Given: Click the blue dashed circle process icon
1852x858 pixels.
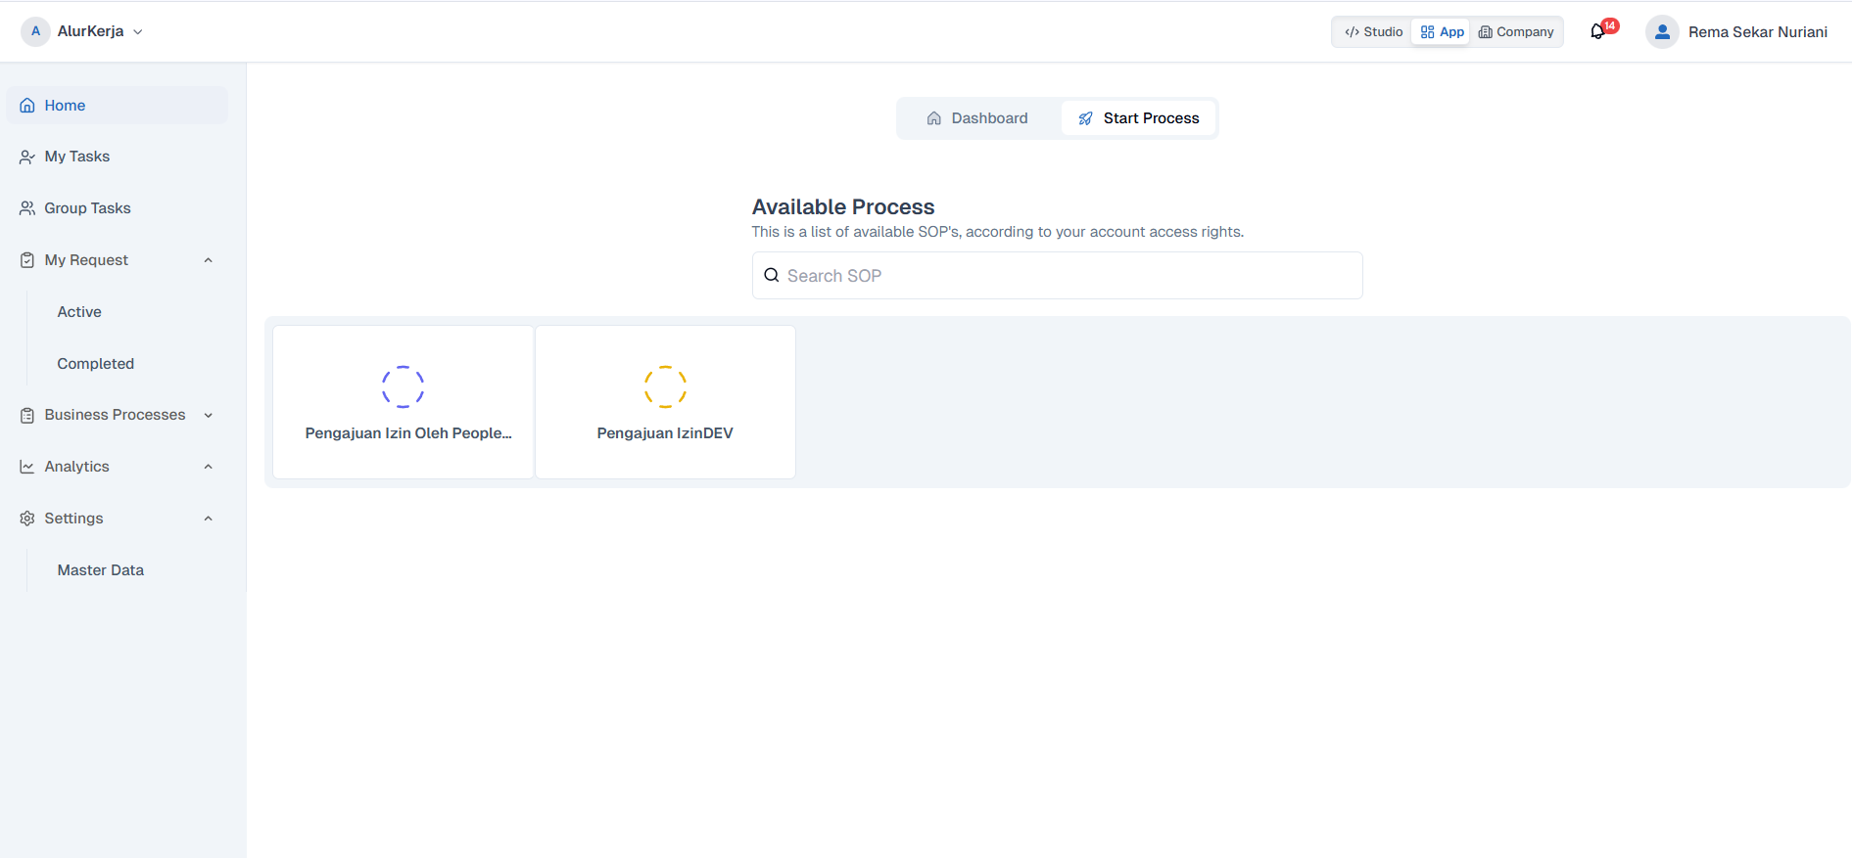Looking at the screenshot, I should point(403,386).
